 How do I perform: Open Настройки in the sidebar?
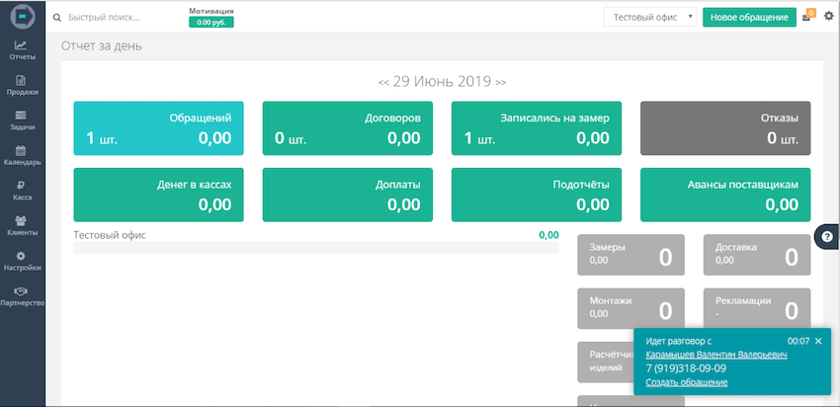22,261
